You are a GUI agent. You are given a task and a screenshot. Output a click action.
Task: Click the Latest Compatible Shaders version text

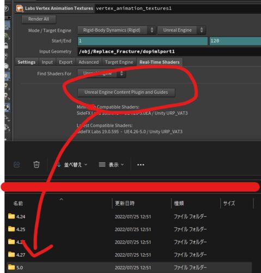pos(130,132)
